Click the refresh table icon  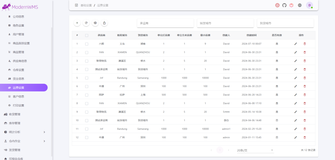click(86, 23)
